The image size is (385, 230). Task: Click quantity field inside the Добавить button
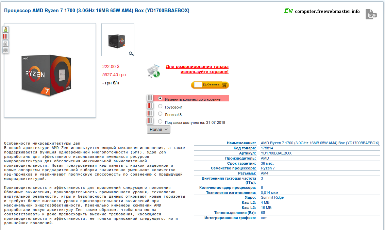(198, 85)
